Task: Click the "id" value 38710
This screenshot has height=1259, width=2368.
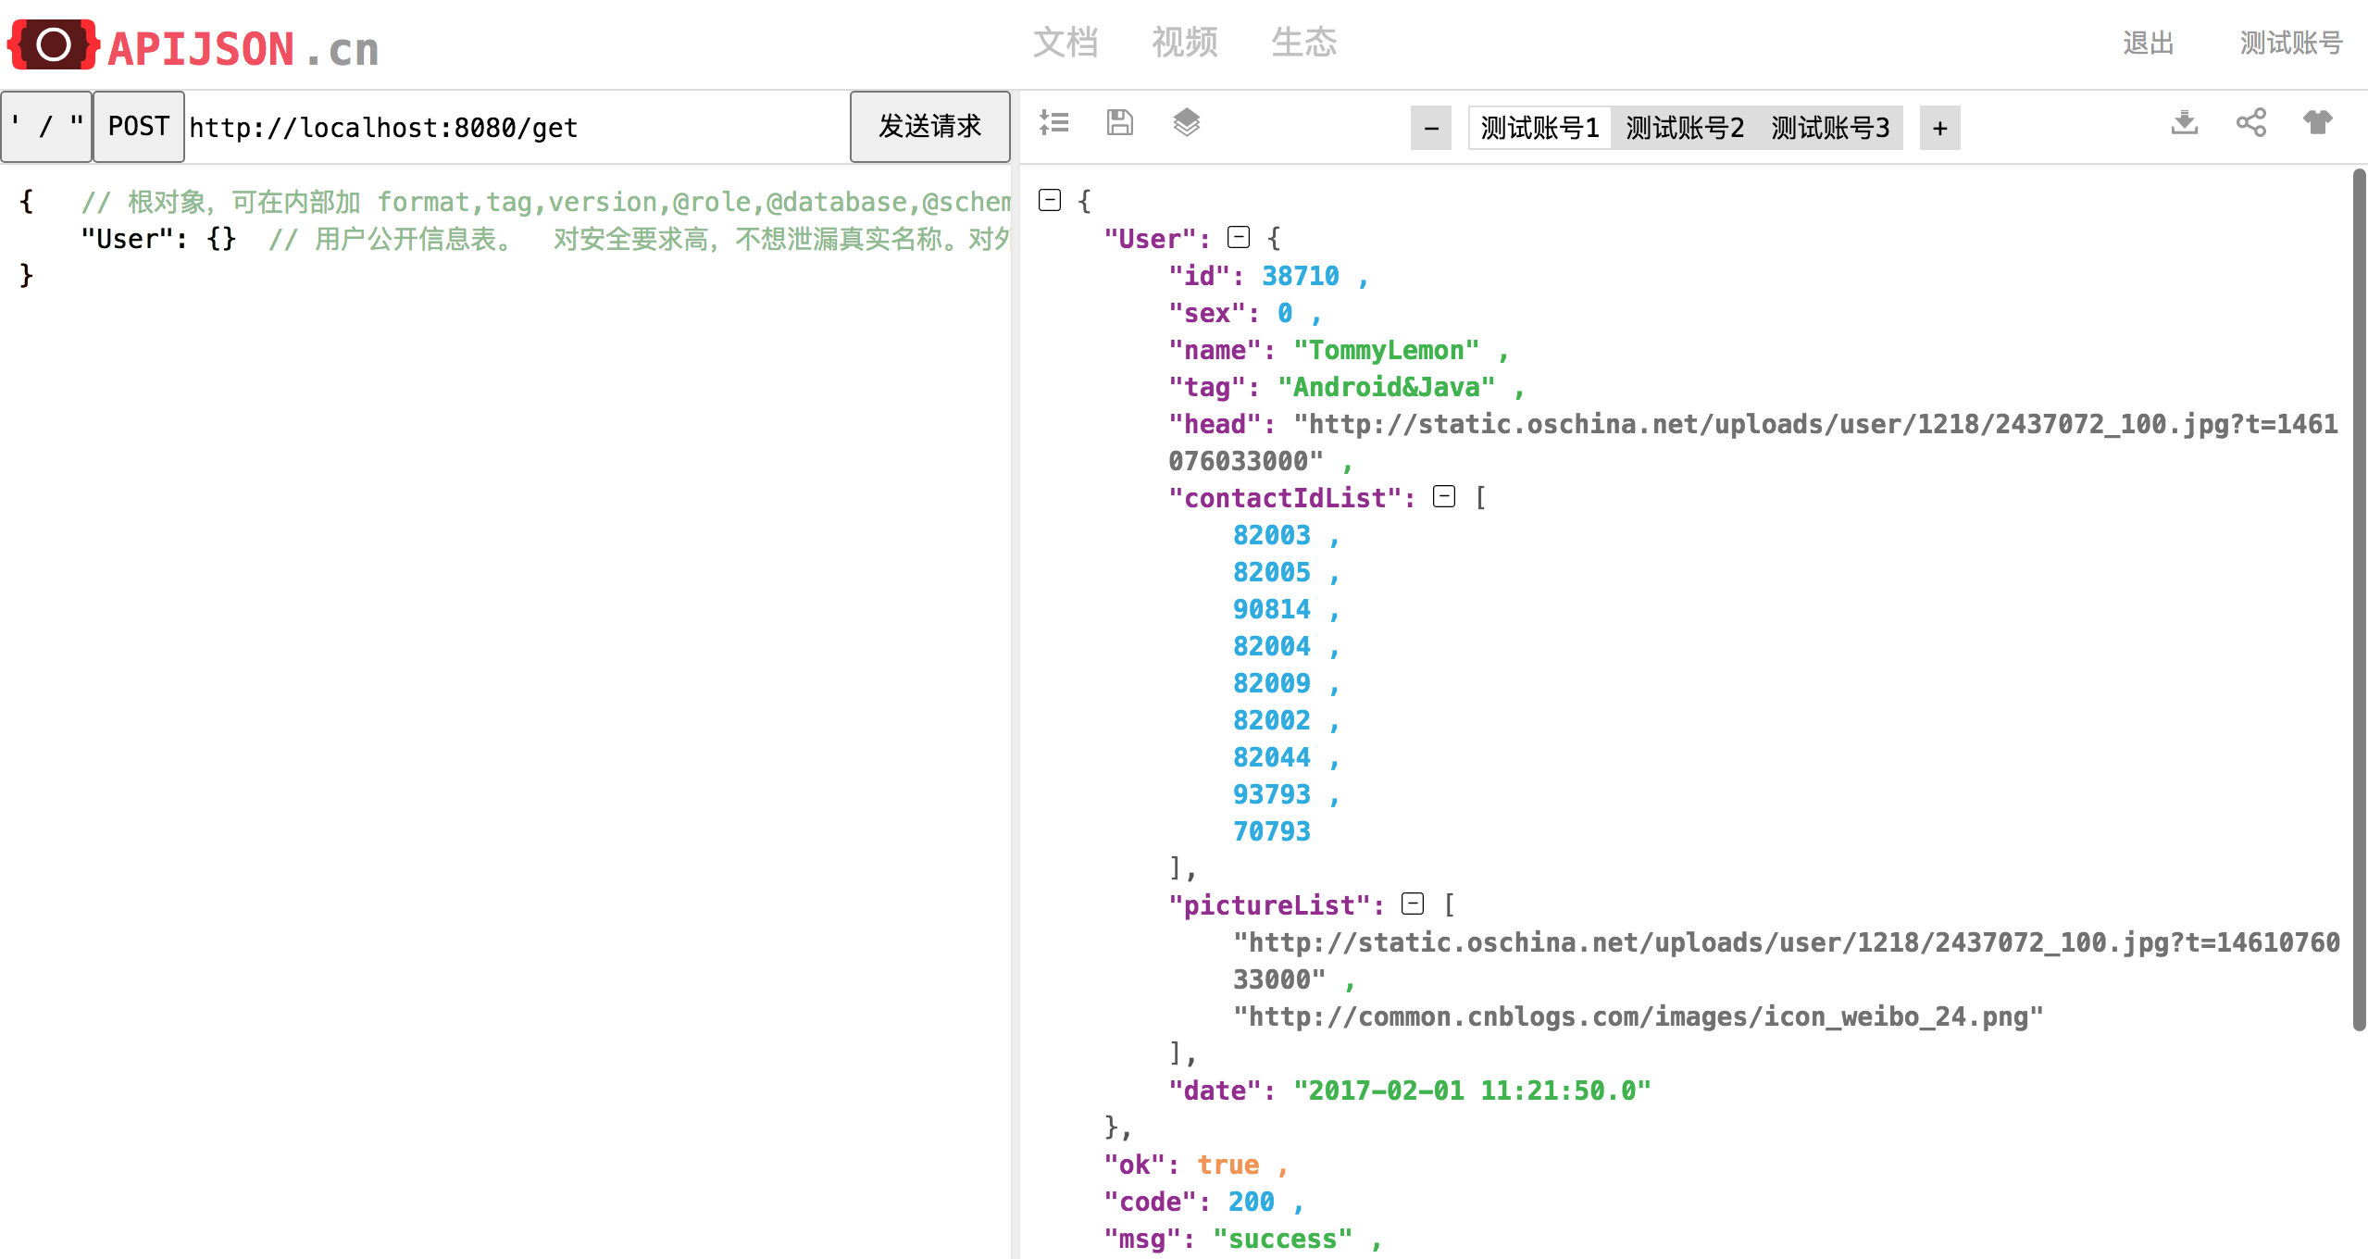Action: [1301, 276]
